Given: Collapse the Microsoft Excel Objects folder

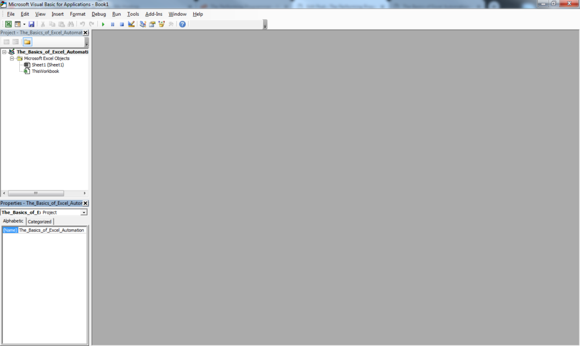Looking at the screenshot, I should tap(12, 58).
